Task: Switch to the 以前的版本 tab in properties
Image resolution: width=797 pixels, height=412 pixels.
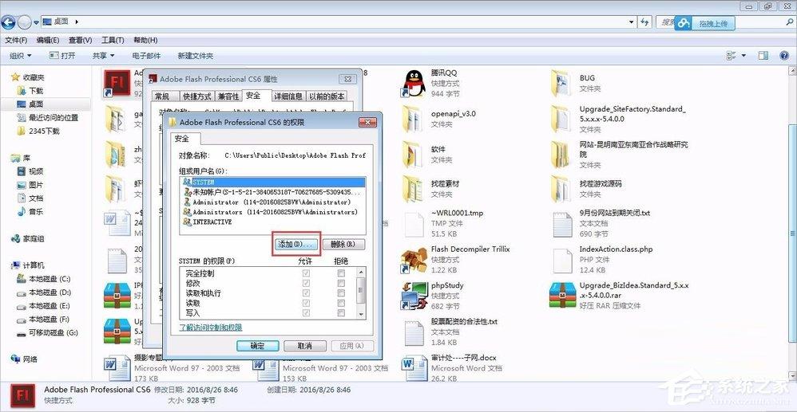Action: pos(327,96)
